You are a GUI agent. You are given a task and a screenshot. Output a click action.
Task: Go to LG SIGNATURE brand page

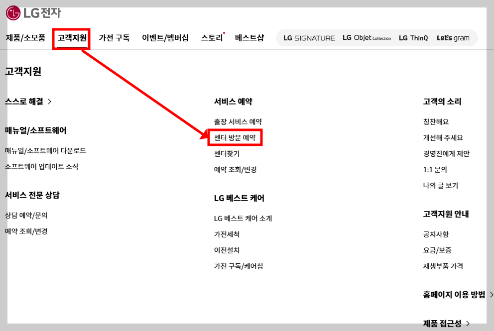pyautogui.click(x=309, y=38)
